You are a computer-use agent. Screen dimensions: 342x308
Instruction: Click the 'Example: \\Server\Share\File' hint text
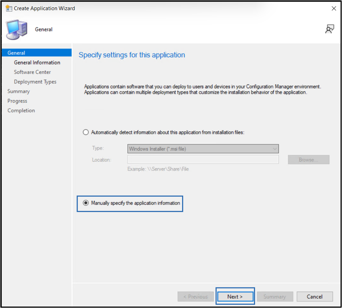[x=158, y=169]
